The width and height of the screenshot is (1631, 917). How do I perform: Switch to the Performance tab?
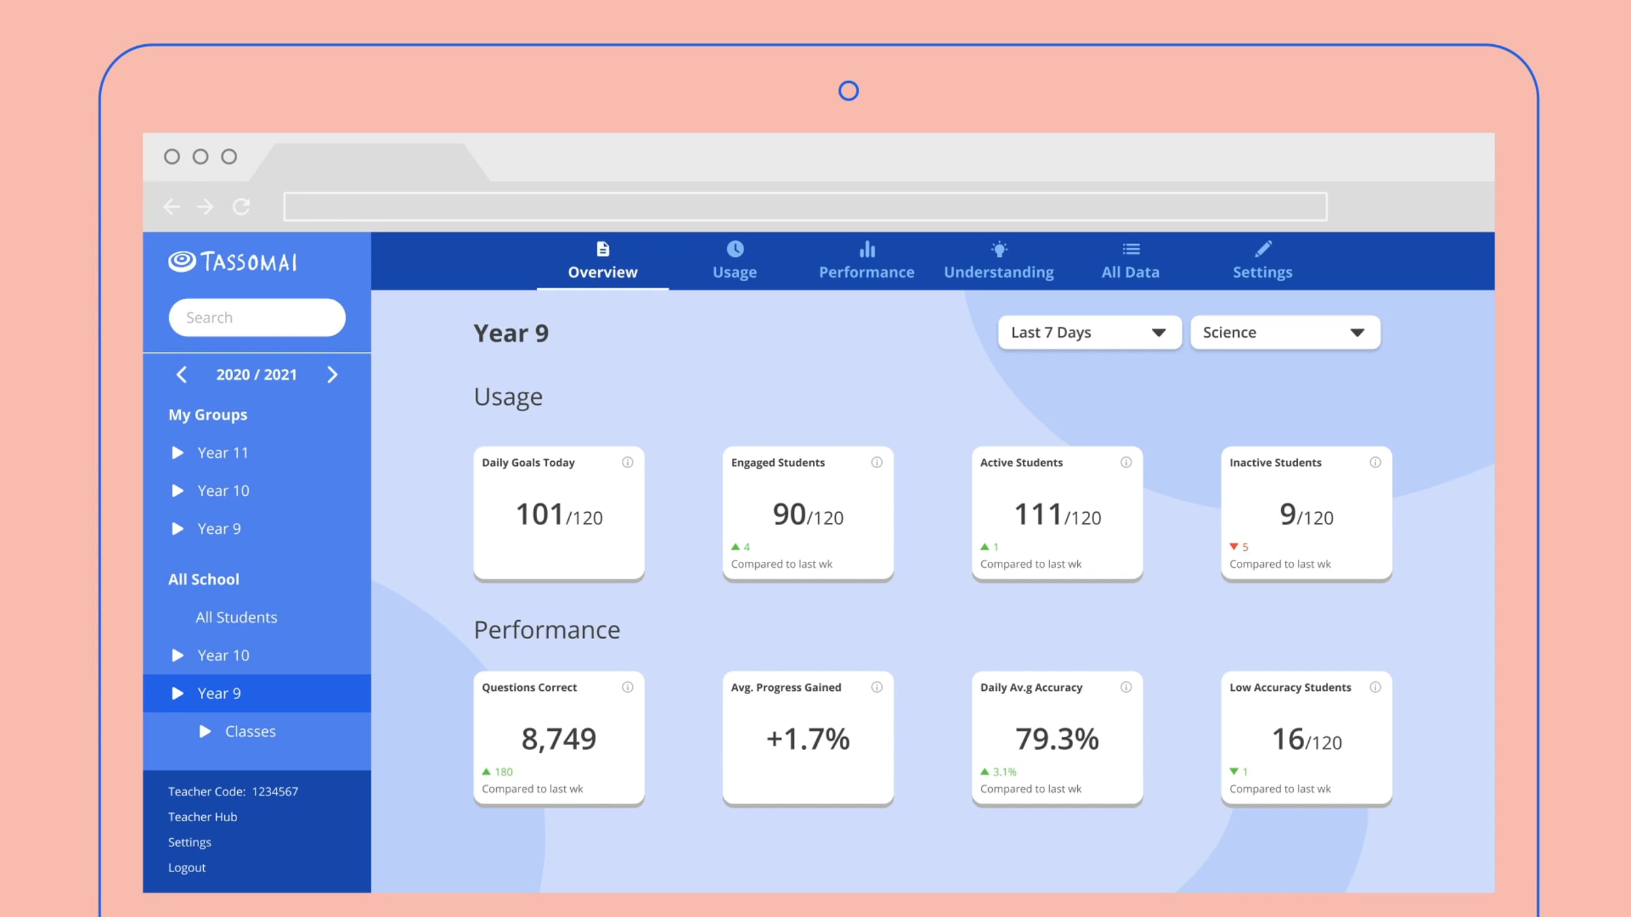tap(866, 262)
